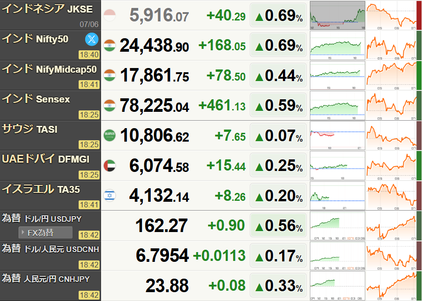
Task: Click the NifyMidcap50 ▲0.44% change badge
Action: (278, 75)
